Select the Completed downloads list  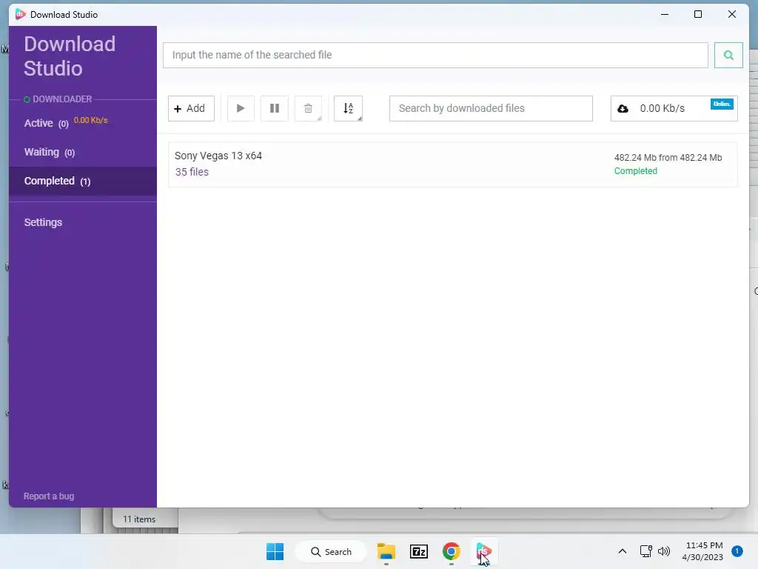click(83, 181)
